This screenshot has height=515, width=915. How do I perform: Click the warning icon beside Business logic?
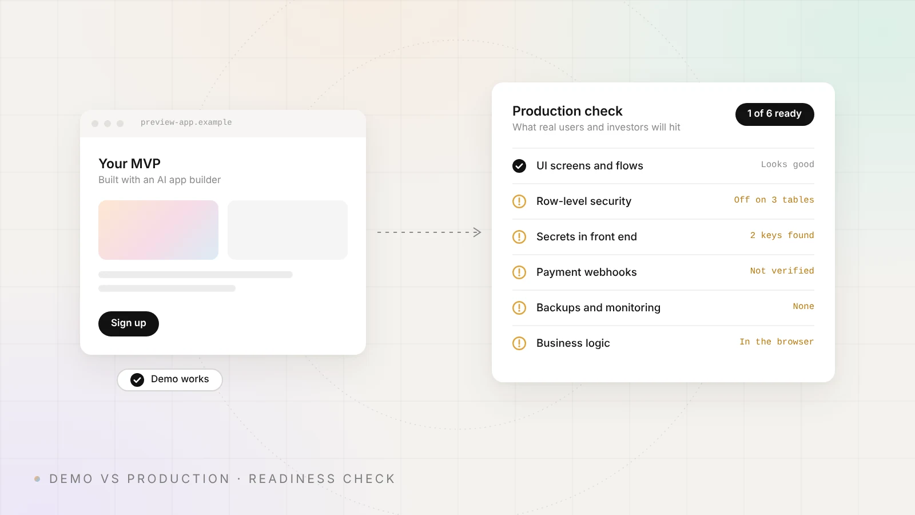coord(519,343)
